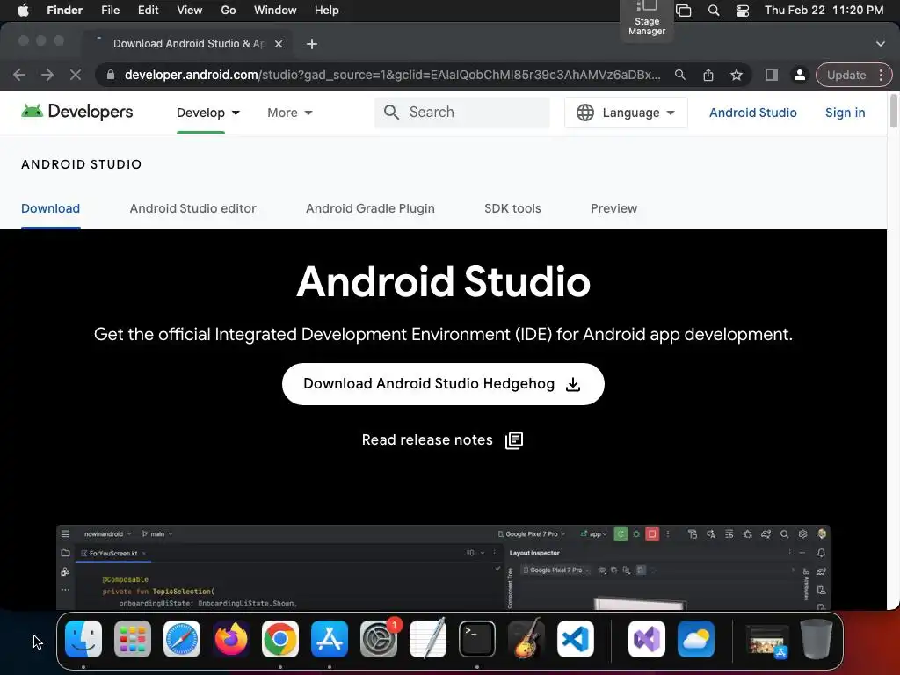Select the Download tab
The width and height of the screenshot is (900, 675).
coord(50,208)
